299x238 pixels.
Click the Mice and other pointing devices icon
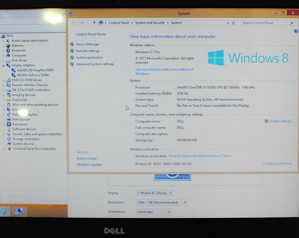click(x=9, y=105)
